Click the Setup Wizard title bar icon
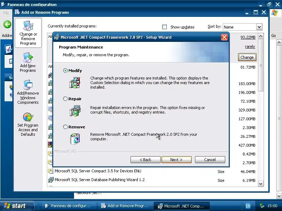 [x=57, y=37]
